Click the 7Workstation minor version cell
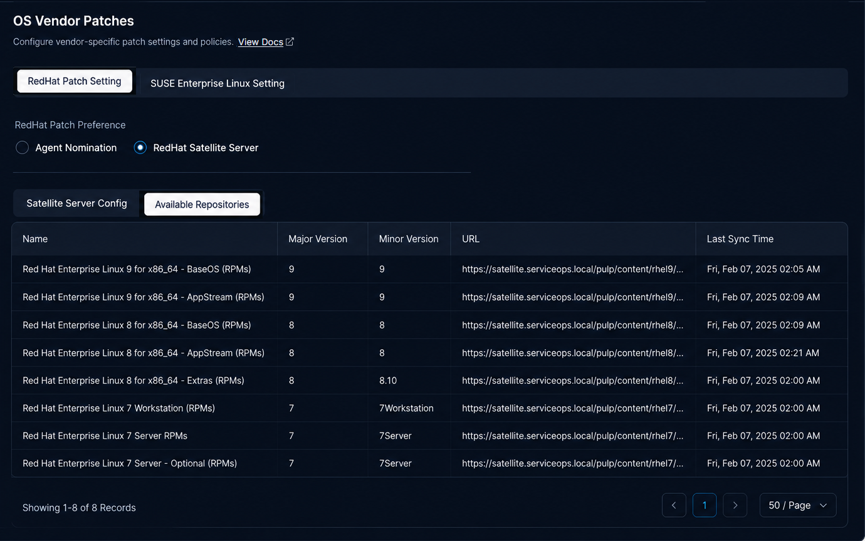The image size is (865, 541). pos(406,408)
